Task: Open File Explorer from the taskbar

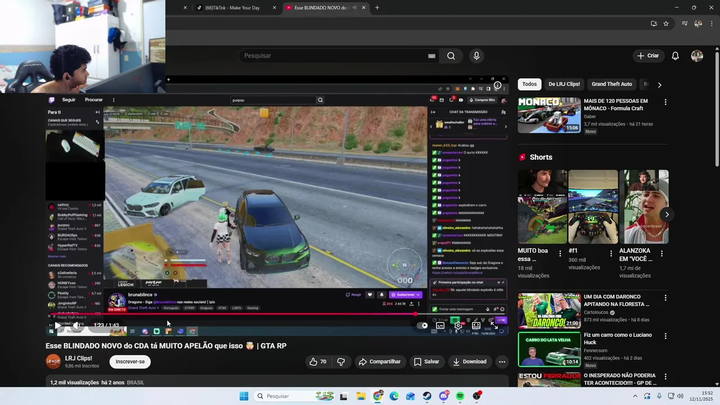Action: [x=361, y=396]
